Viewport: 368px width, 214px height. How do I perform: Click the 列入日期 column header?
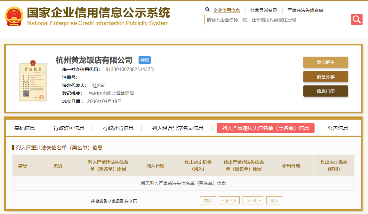click(156, 166)
